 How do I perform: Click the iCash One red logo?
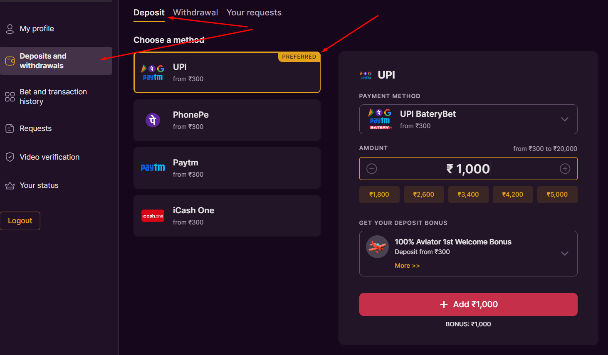pyautogui.click(x=153, y=216)
